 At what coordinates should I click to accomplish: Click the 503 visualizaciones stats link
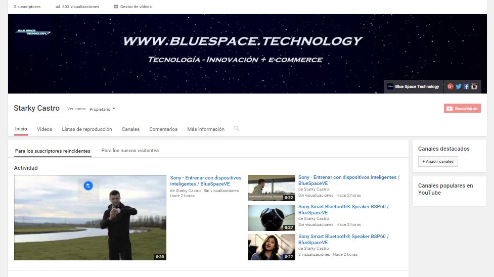click(77, 7)
